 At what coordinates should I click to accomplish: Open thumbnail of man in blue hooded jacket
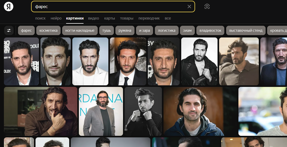pyautogui.click(x=200, y=111)
